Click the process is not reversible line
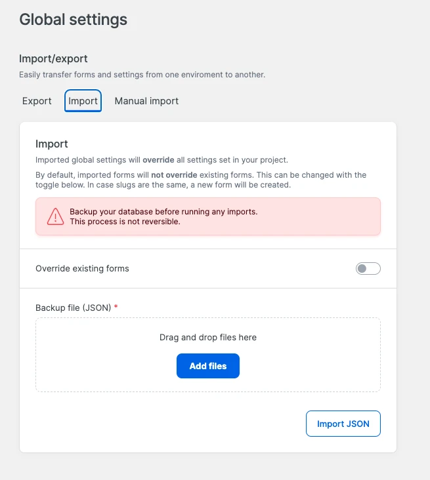Image resolution: width=430 pixels, height=480 pixels. pyautogui.click(x=125, y=222)
